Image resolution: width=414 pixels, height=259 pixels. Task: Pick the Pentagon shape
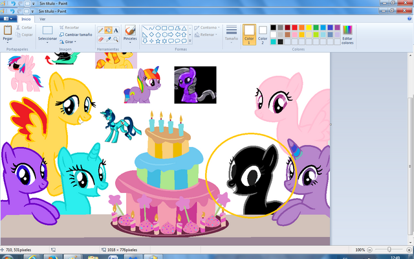tap(158, 34)
